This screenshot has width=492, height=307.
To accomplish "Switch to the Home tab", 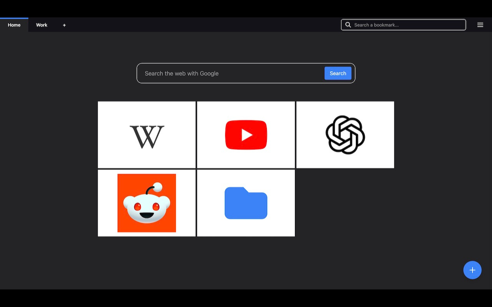I will (x=14, y=25).
